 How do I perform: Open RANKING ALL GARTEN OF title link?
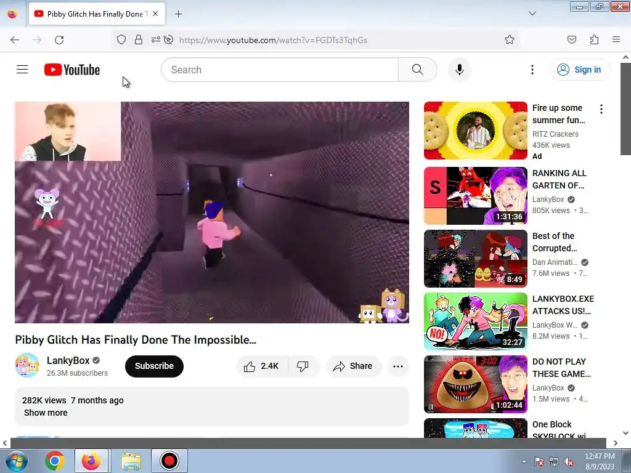560,179
